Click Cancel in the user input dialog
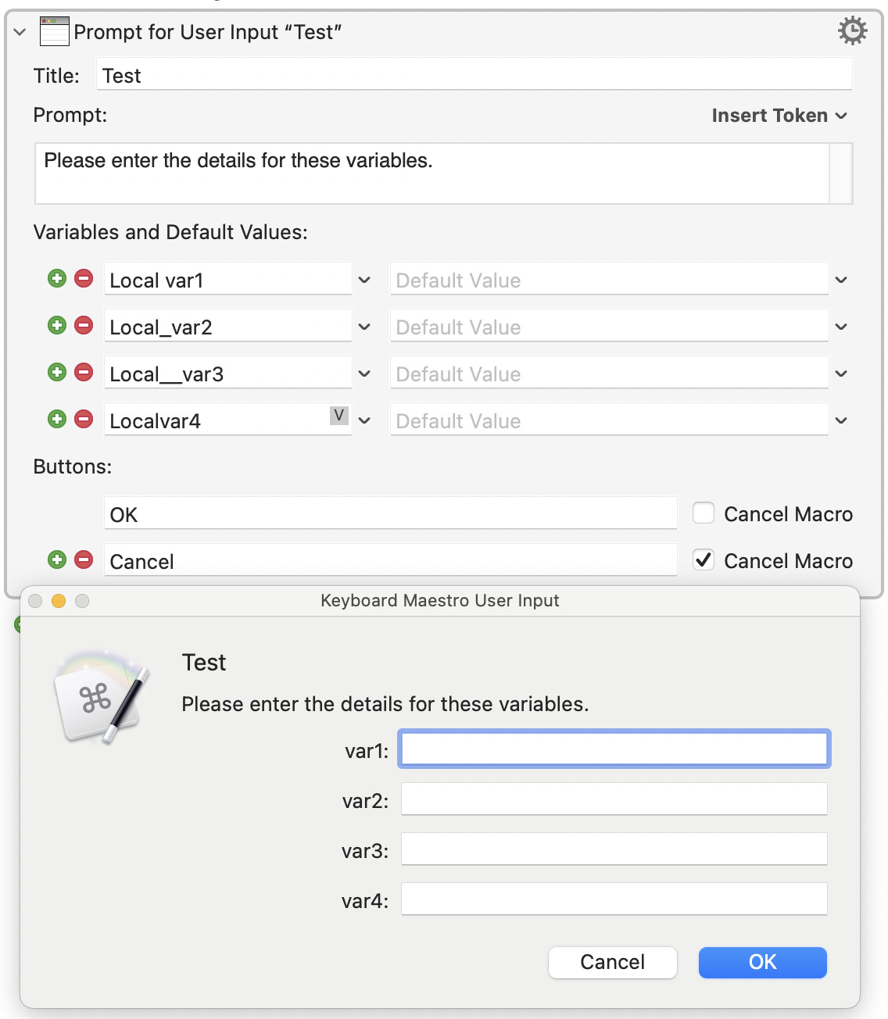 612,962
